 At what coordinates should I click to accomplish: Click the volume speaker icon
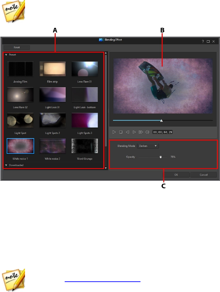point(147,132)
